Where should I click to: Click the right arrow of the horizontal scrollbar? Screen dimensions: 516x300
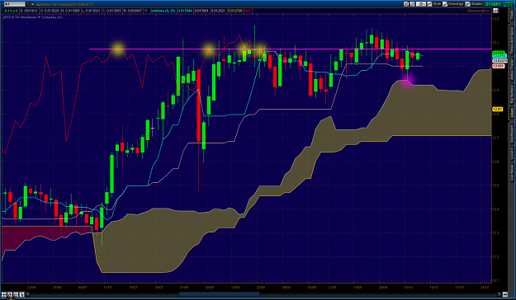(499, 294)
